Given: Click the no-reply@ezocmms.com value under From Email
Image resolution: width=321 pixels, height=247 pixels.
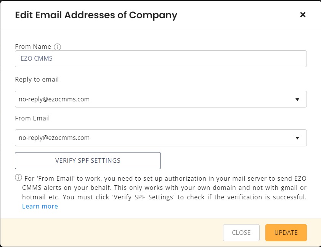Looking at the screenshot, I should [x=54, y=138].
